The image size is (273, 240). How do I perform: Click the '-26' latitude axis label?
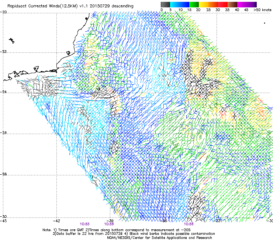click(x=3, y=133)
